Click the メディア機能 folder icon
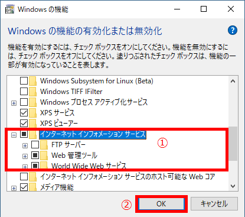 33,187
